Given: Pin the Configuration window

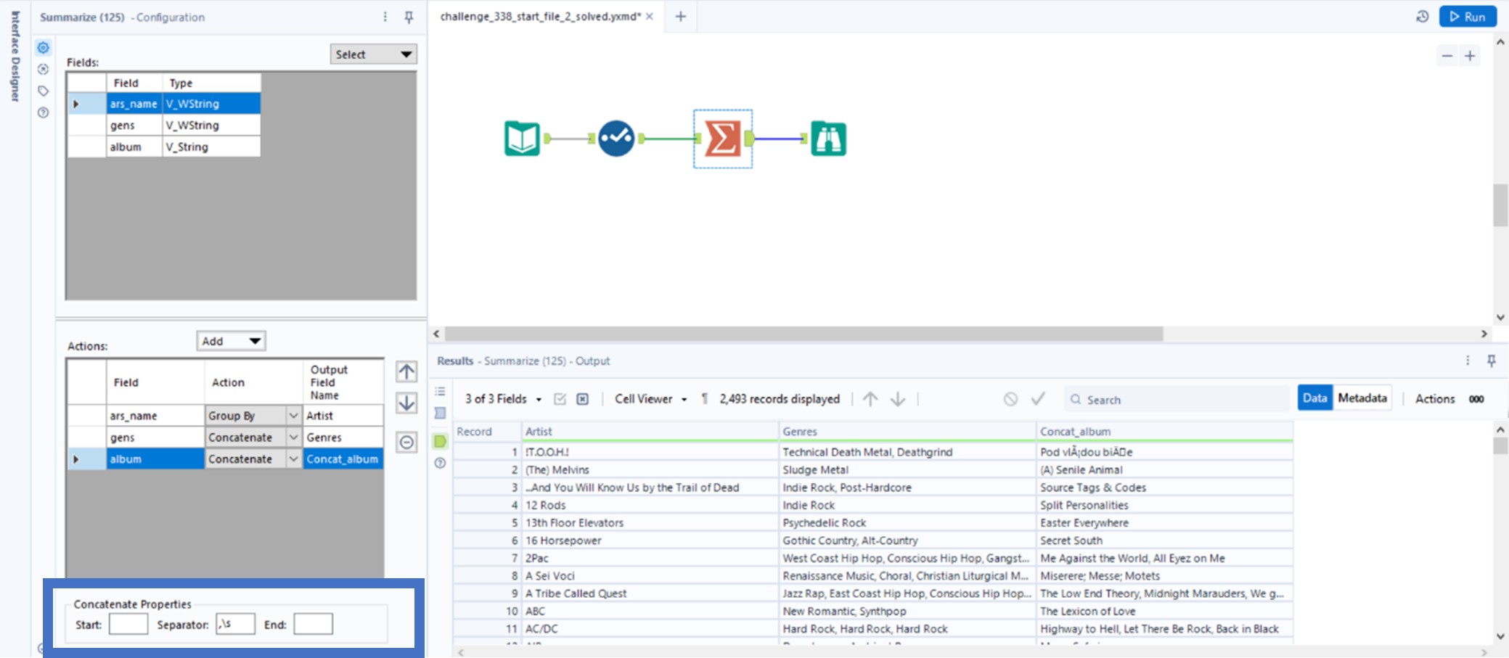Looking at the screenshot, I should tap(409, 17).
